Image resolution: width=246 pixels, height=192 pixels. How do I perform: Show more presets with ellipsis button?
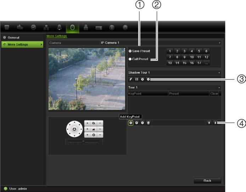206,63
